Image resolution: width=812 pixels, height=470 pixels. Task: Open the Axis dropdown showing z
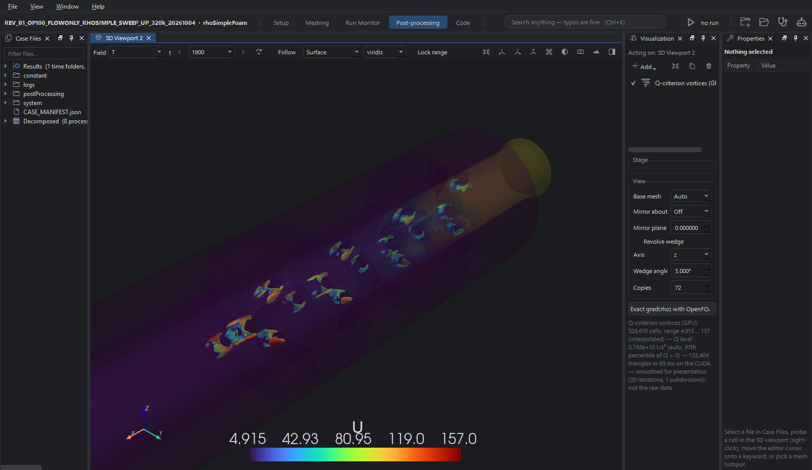coord(690,254)
